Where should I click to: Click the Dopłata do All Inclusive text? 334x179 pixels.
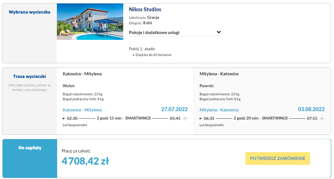tap(153, 55)
